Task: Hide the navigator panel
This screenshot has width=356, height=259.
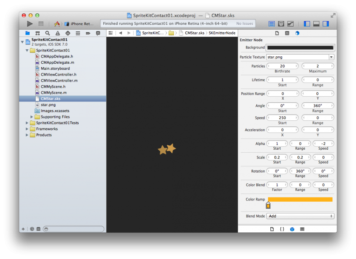Action: coord(307,23)
